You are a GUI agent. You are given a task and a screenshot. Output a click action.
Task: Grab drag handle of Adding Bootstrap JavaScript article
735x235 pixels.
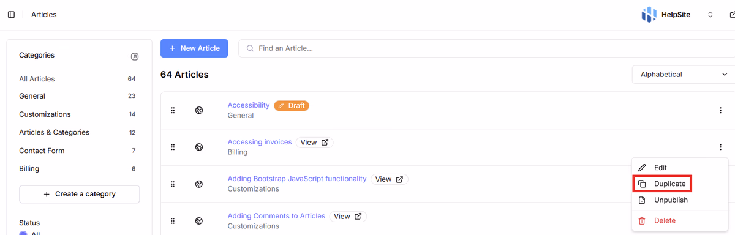pos(173,184)
